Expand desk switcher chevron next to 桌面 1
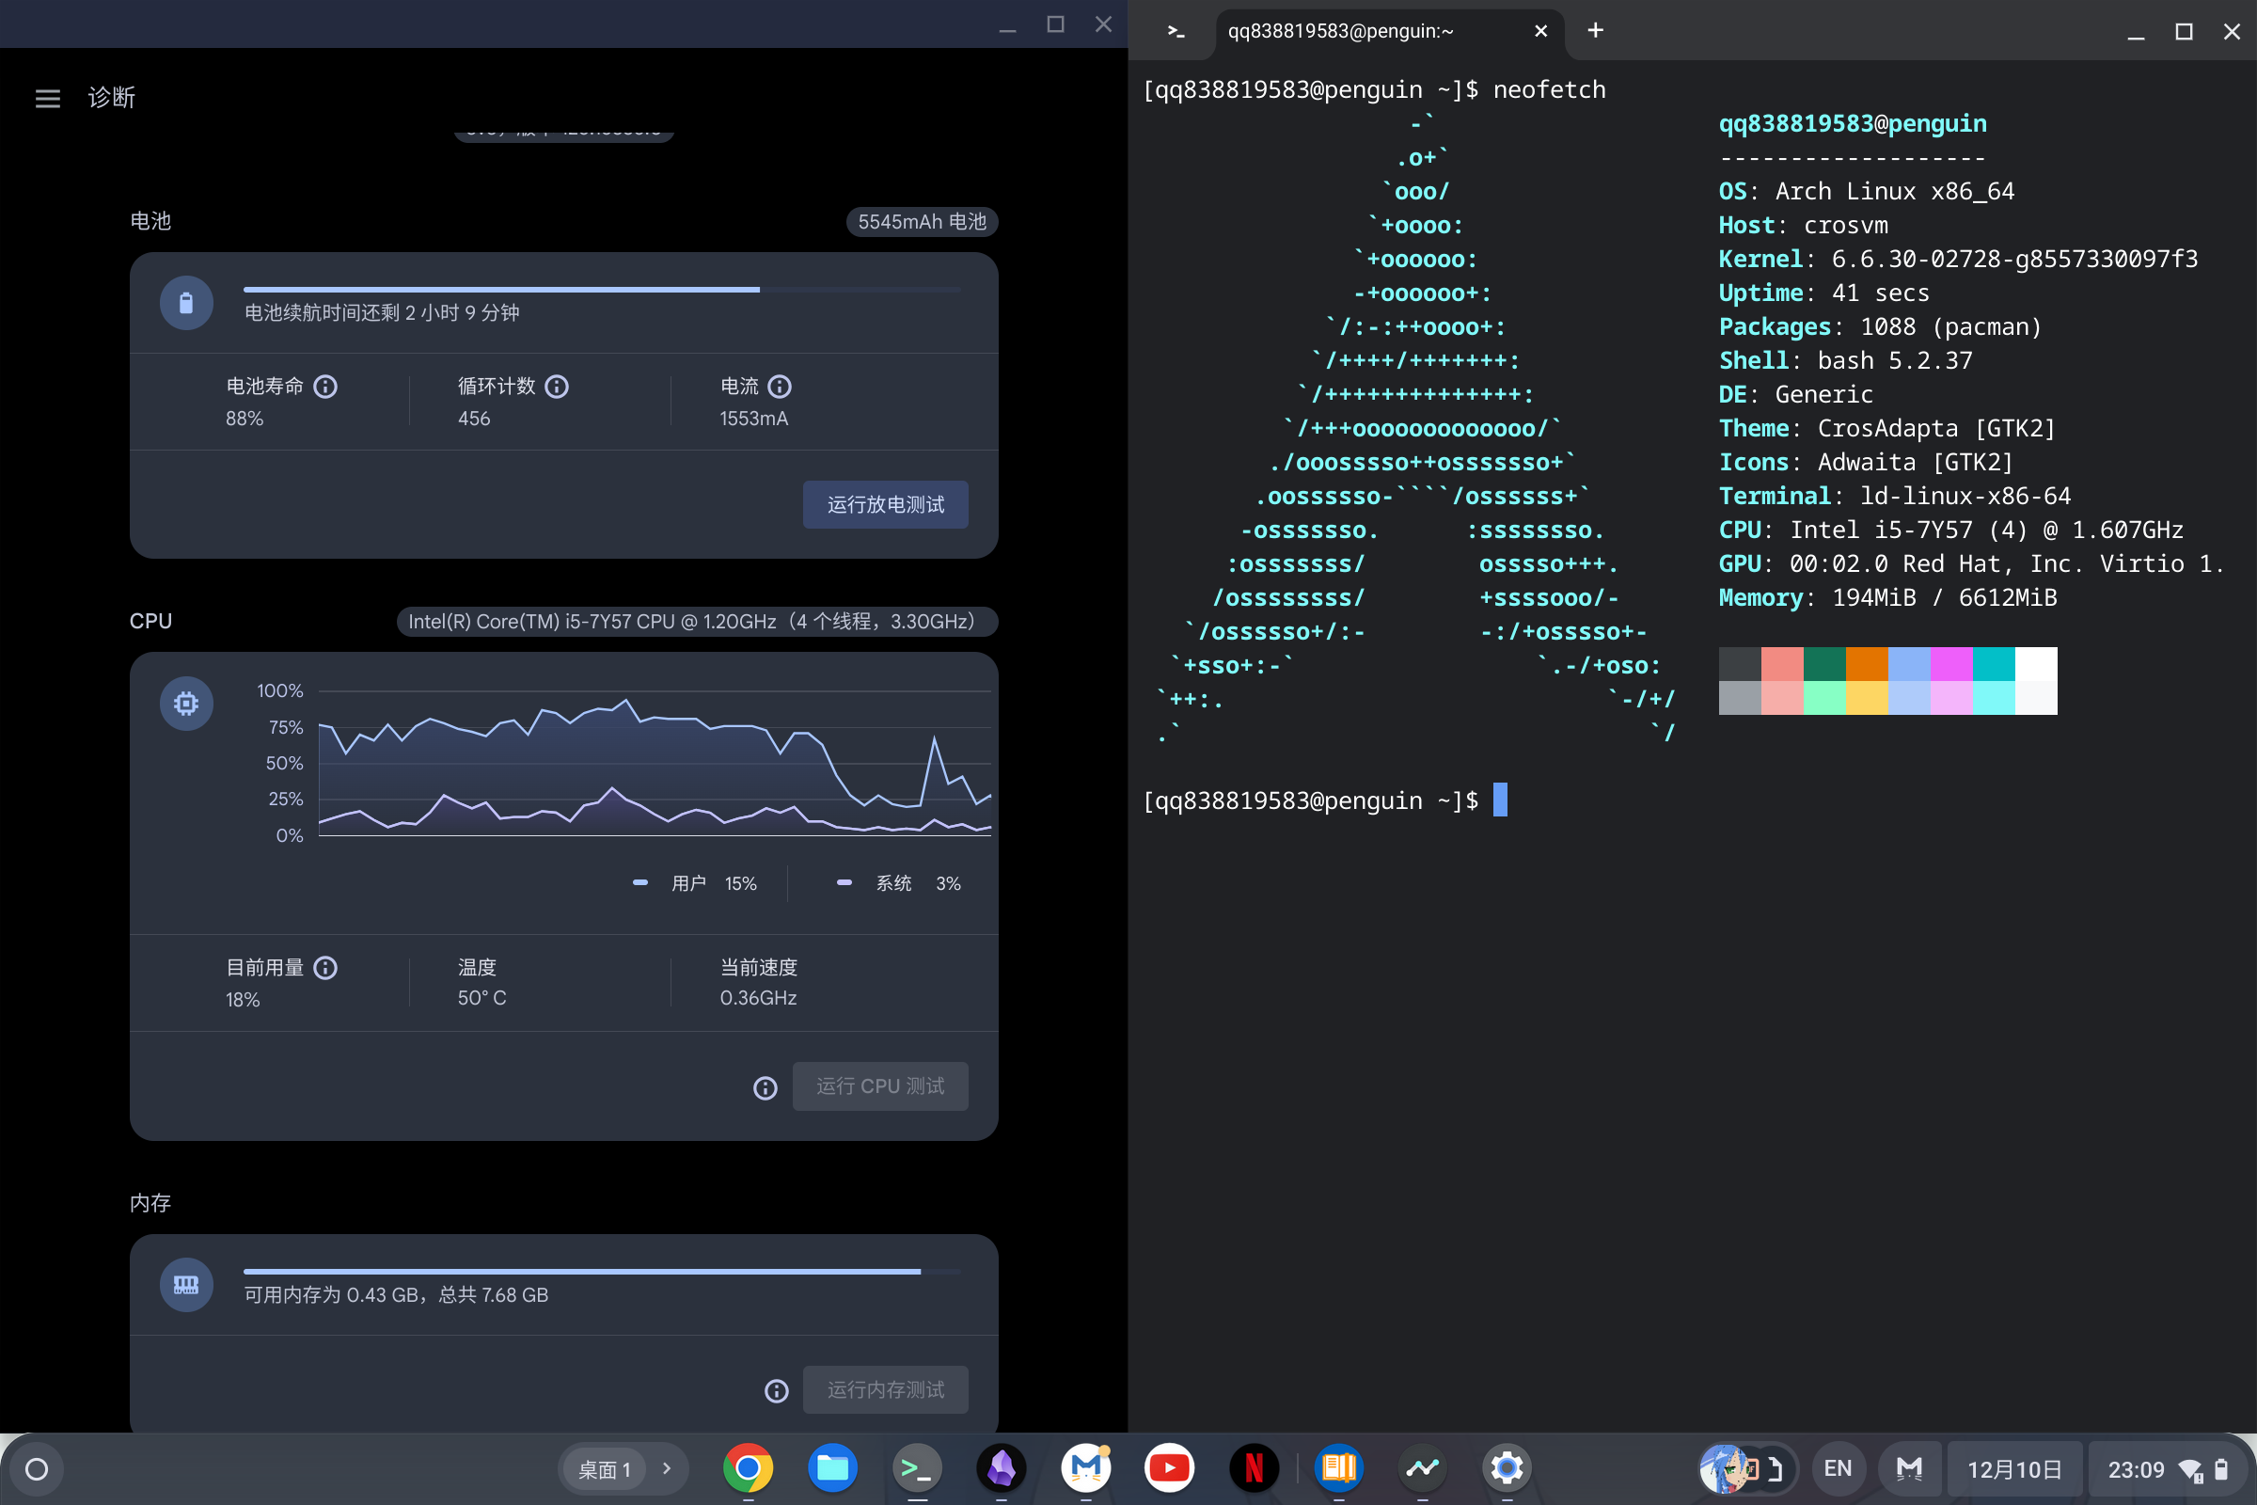 (667, 1468)
